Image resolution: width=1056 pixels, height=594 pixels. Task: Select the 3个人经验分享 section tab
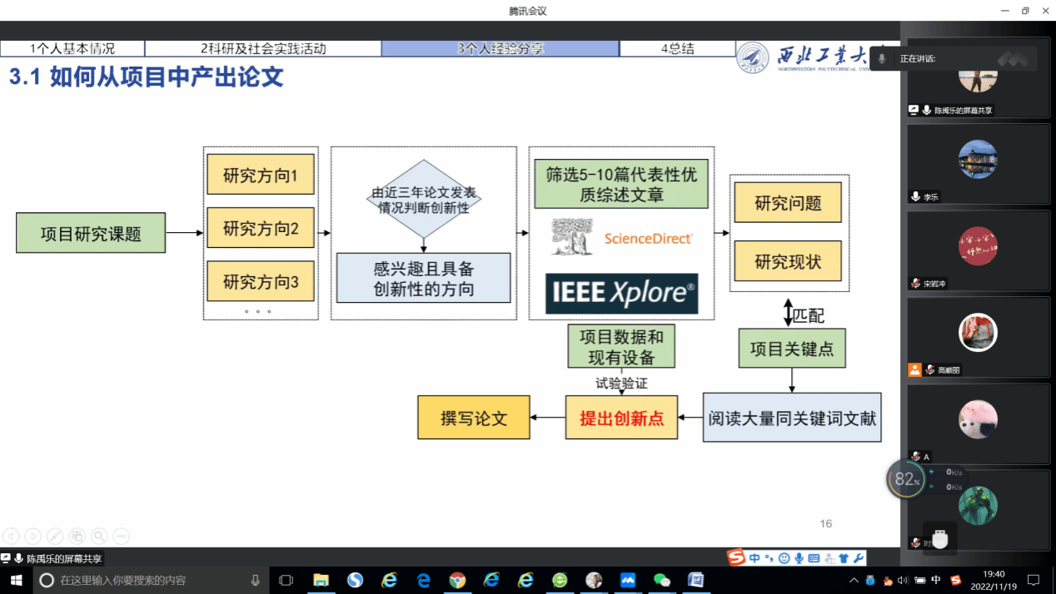[500, 48]
